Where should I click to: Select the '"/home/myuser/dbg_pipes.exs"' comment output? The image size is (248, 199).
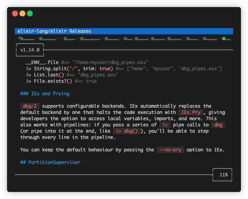point(110,62)
